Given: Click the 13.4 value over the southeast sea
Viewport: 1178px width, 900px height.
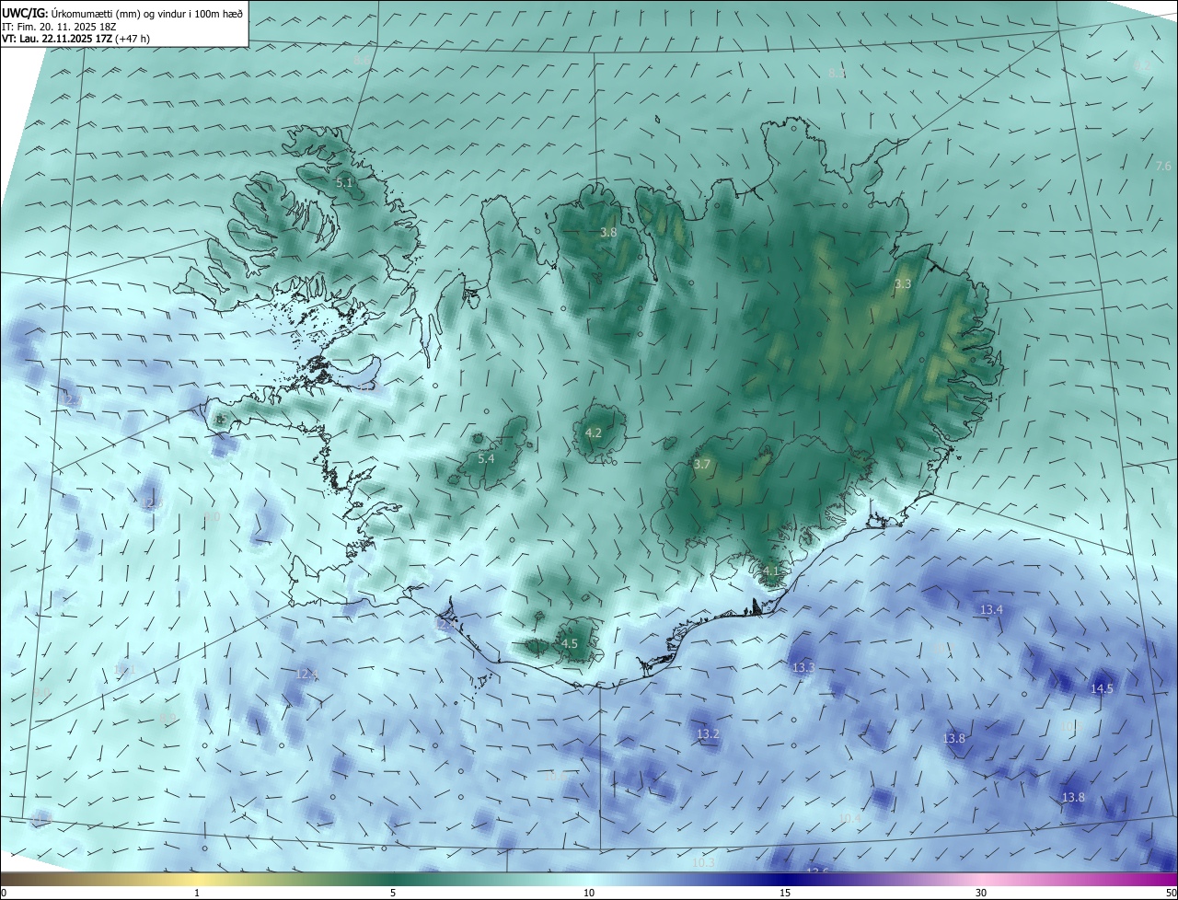Looking at the screenshot, I should click(x=991, y=610).
